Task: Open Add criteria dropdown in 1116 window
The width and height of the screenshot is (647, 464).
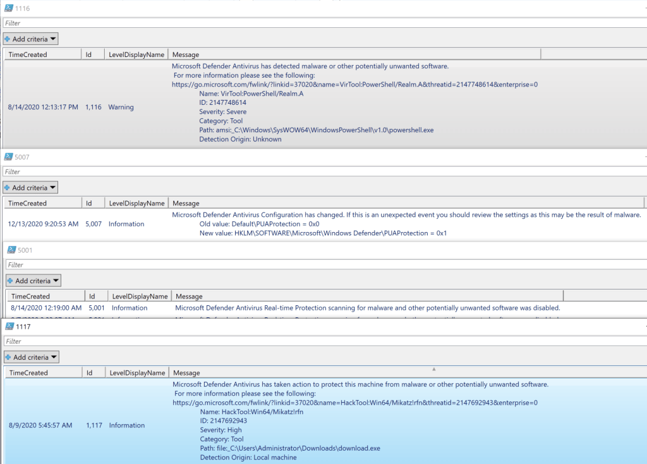Action: (x=30, y=39)
